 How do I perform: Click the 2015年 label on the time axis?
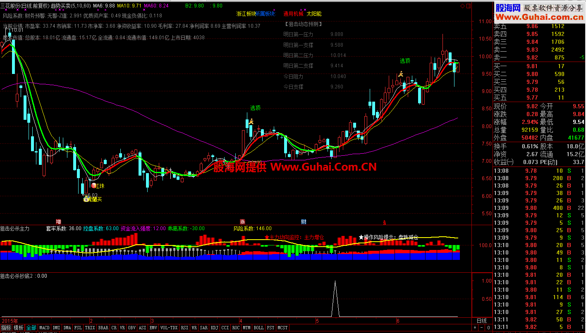(x=10, y=321)
